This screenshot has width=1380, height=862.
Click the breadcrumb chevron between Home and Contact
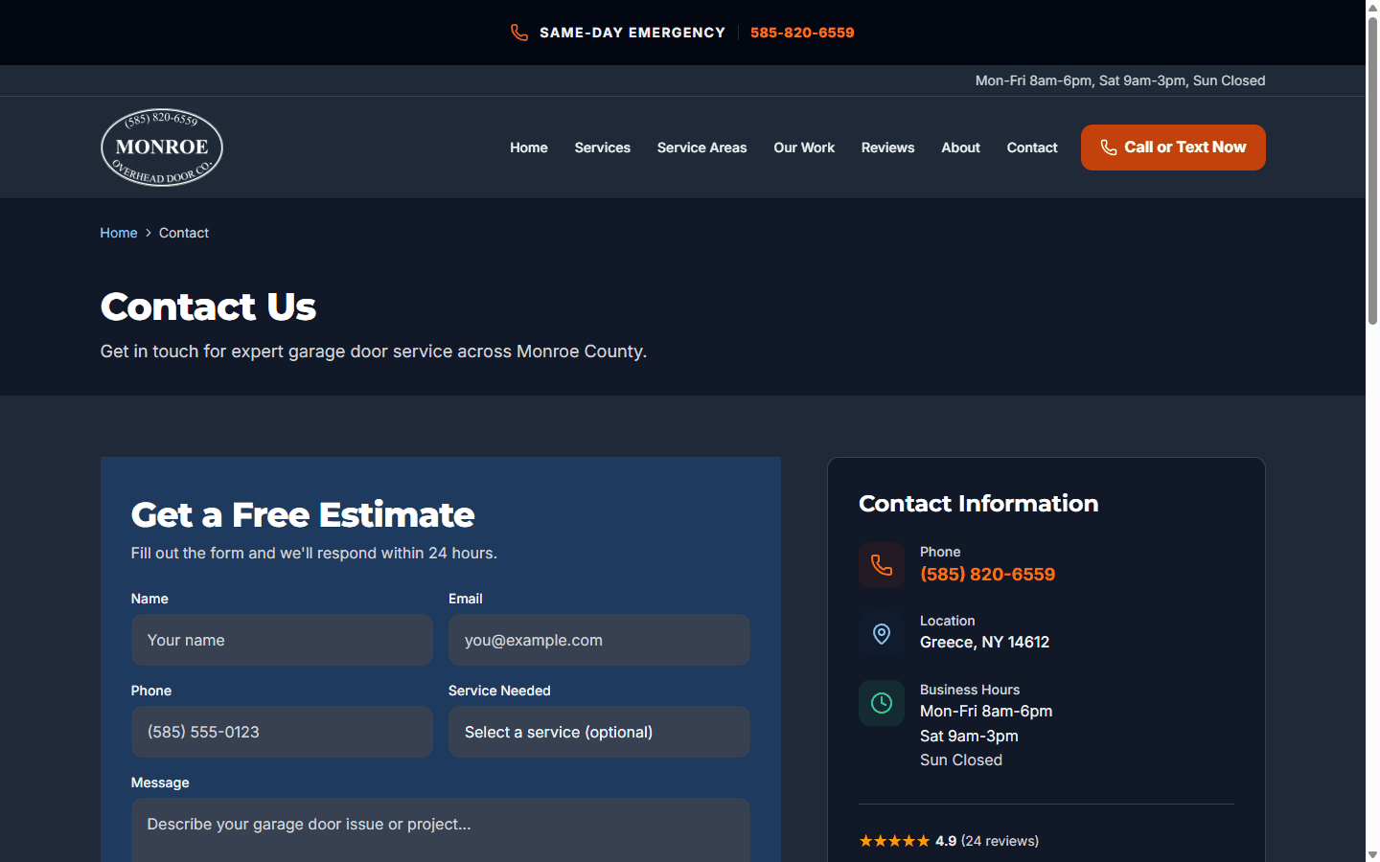click(x=147, y=233)
